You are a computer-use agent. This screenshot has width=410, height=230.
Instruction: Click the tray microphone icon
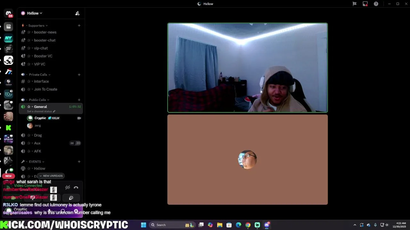tap(375, 225)
